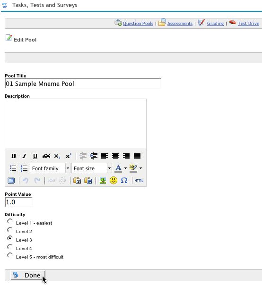Click the Done button
This screenshot has height=285, width=262.
[x=27, y=275]
